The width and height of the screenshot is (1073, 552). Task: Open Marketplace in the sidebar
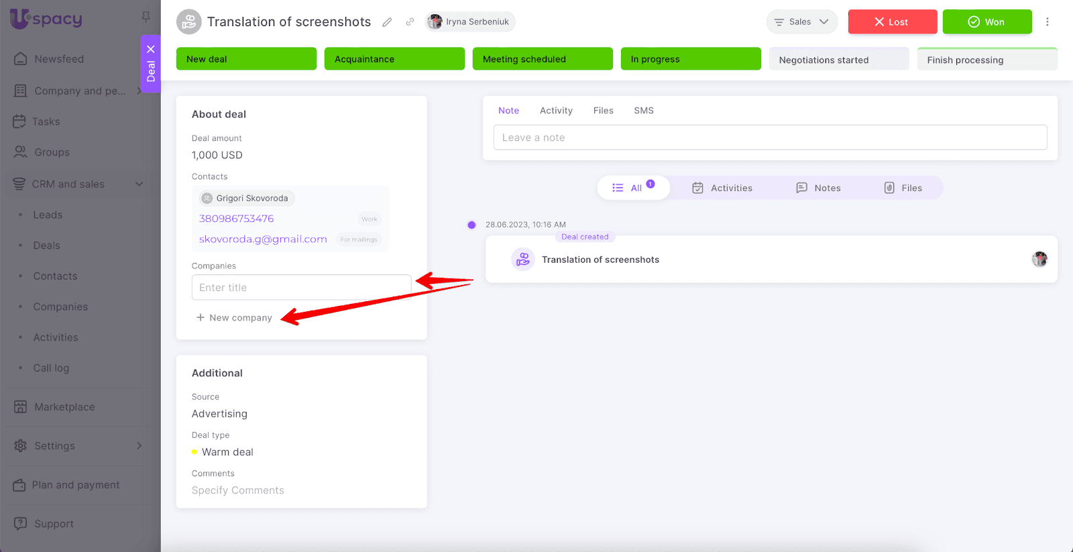[64, 407]
